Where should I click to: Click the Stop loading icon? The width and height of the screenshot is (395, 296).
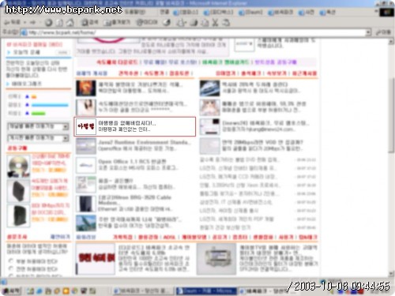coord(48,23)
